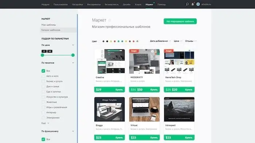The height and width of the screenshot is (143, 255).
Task: Buy the Virtual template
Action: tap(154, 138)
